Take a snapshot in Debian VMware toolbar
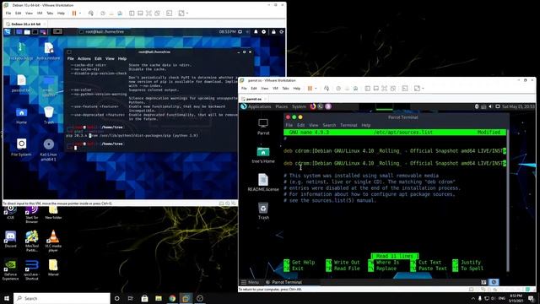Viewport: 540px width, 304px height. point(103,14)
